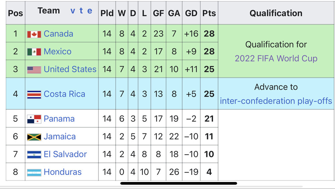Follow the United States team link
The image size is (335, 189).
[x=70, y=69]
